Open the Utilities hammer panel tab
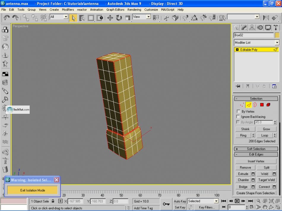Viewport: 282px width, 211px height. point(275,28)
